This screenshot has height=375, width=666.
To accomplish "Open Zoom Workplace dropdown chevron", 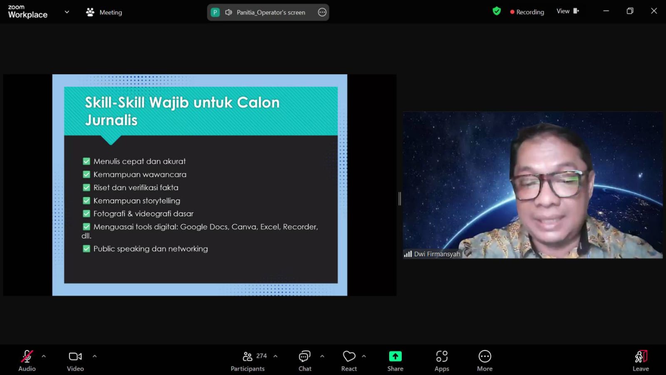I will tap(67, 12).
